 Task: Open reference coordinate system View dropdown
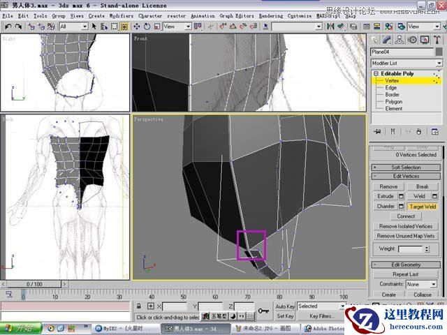[177, 27]
